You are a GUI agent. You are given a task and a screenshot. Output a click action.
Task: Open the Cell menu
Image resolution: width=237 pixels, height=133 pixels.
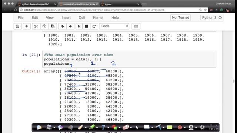click(82, 18)
